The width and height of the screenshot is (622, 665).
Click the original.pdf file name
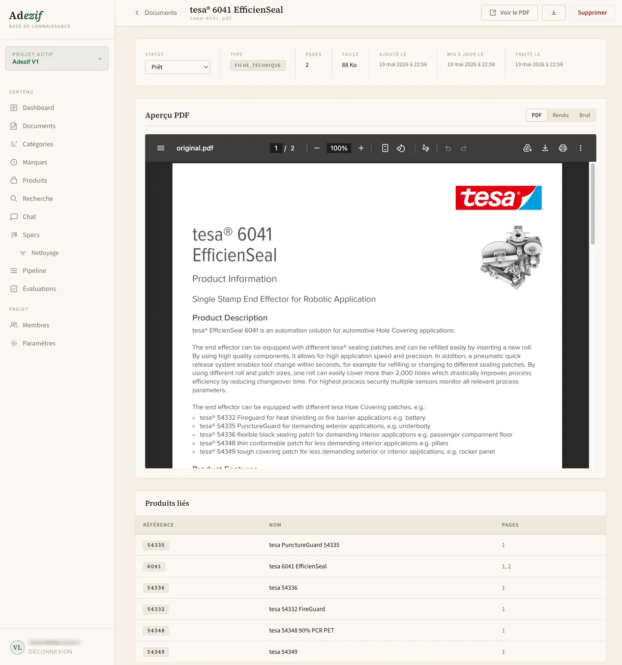tap(195, 148)
